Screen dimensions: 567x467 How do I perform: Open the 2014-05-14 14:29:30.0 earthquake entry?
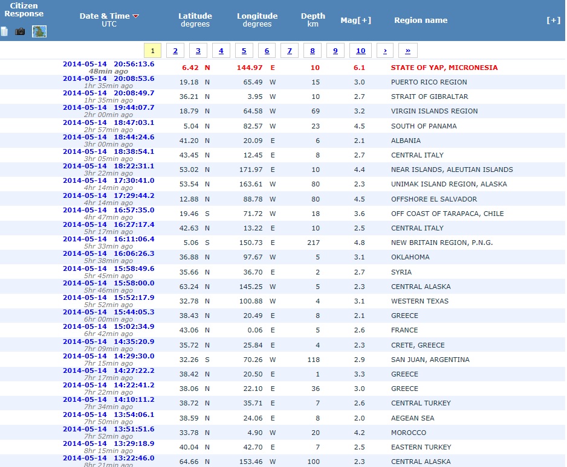tap(108, 356)
